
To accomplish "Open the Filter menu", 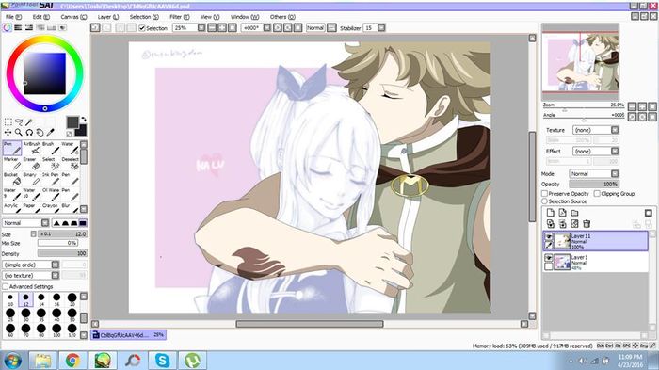I will click(180, 17).
